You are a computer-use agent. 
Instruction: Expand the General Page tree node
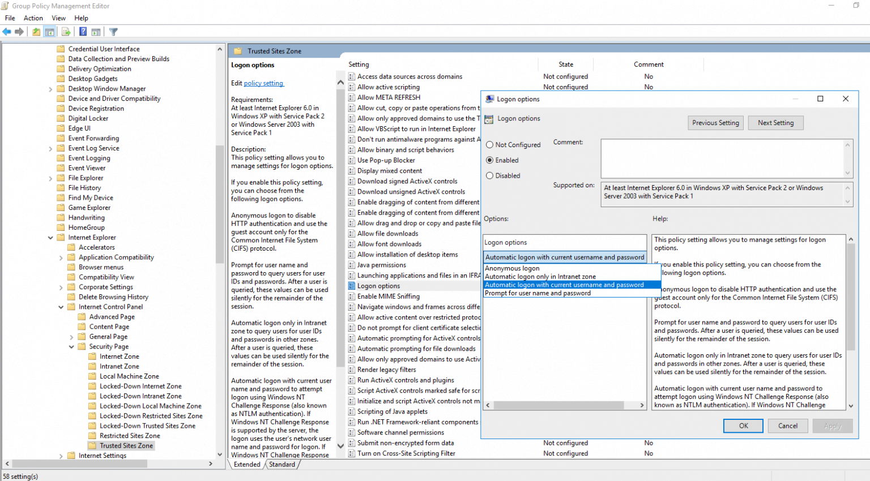pos(71,337)
